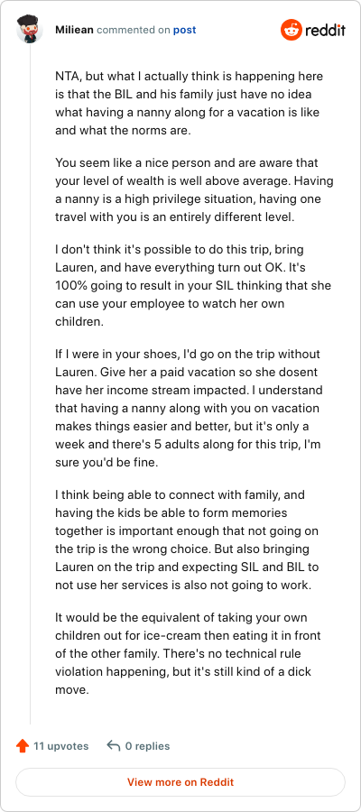Select the "11 upvotes" count label
Screen dimensions: 361x812
61,746
